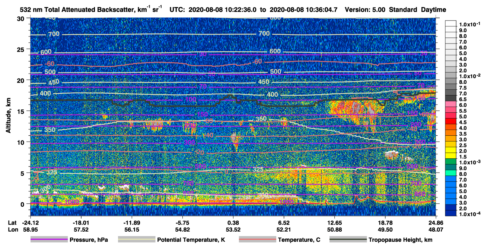The width and height of the screenshot is (484, 248).
Task: Click the latitude value '12.65'
Action: (335, 222)
